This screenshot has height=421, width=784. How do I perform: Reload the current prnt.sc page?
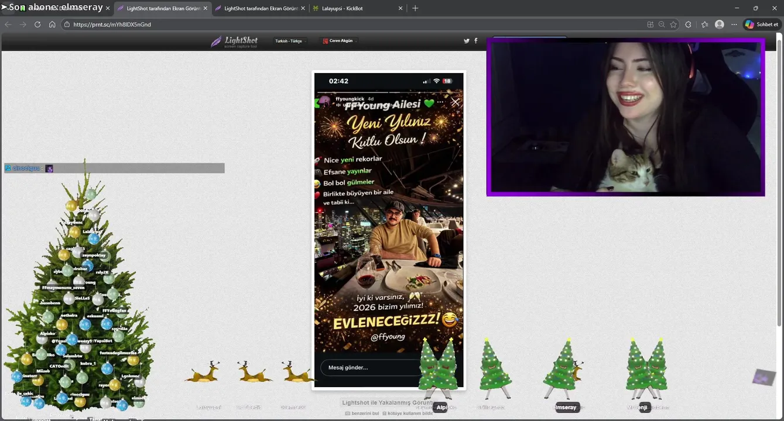click(37, 25)
